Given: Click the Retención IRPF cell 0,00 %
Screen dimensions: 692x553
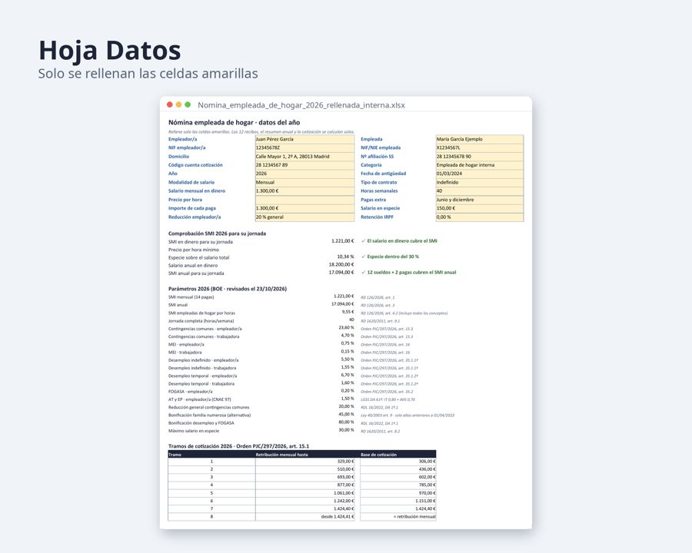Looking at the screenshot, I should click(x=479, y=217).
